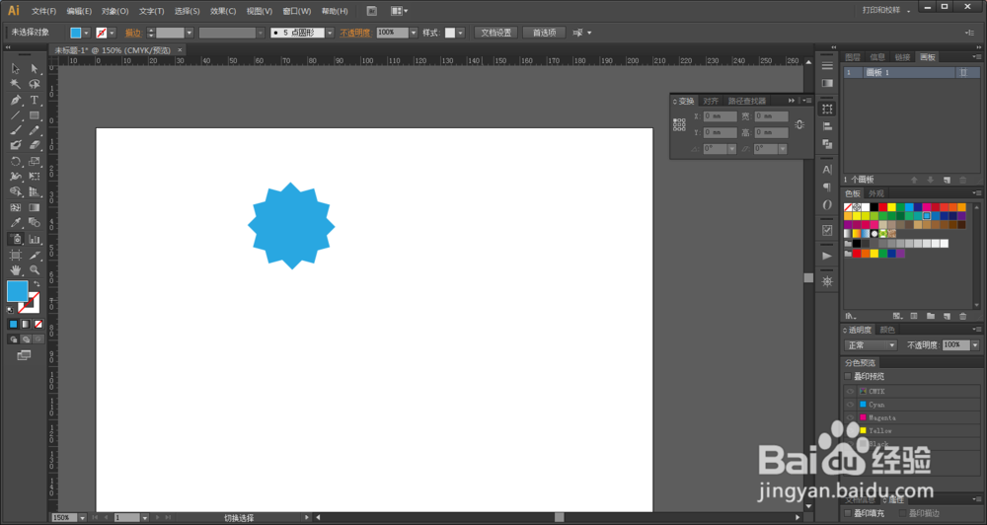Open the Actions panel play icon
This screenshot has height=525, width=987.
click(x=827, y=256)
